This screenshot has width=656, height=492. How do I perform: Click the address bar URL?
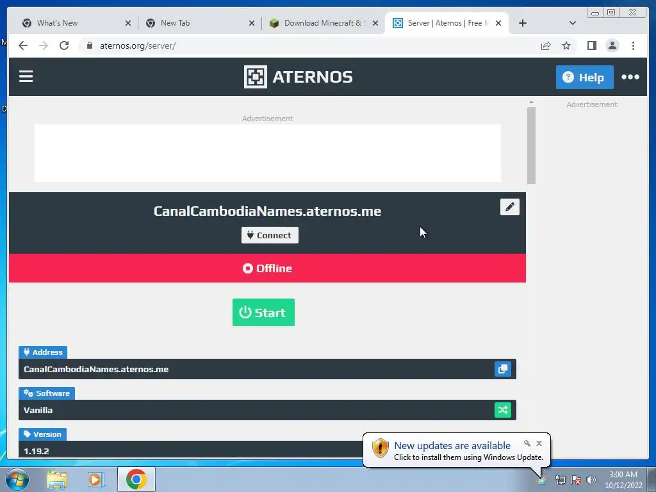138,46
